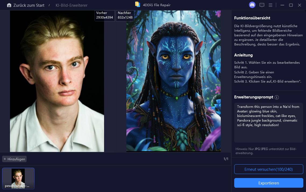This screenshot has width=306, height=192.
Task: Click the generated Na'vi result image
Action: 173,81
